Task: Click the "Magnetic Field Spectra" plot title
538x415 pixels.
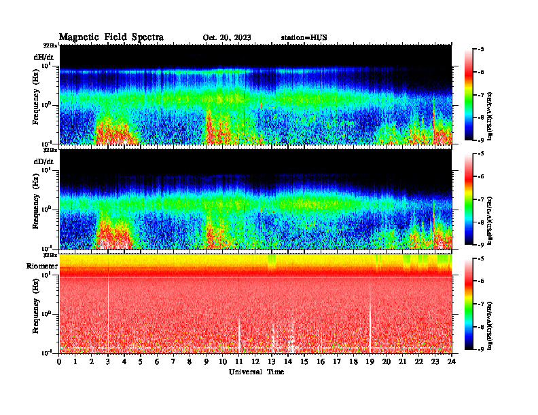Action: click(x=111, y=37)
